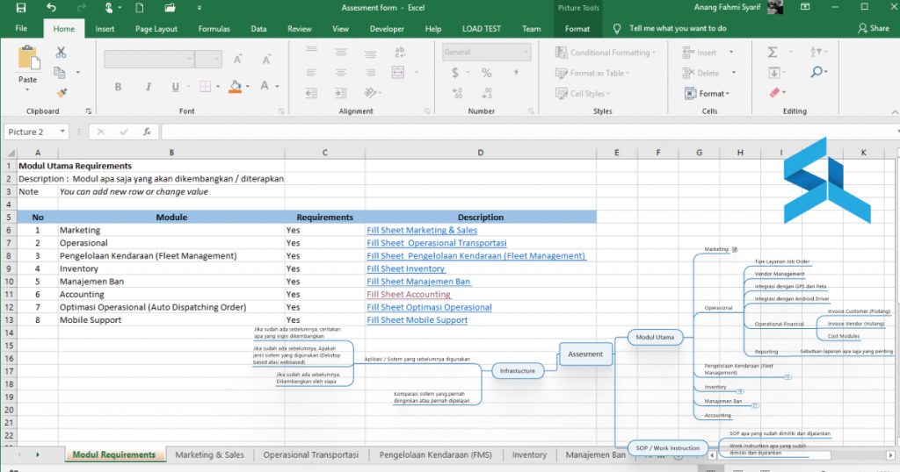Click the Comma Style icon
Screen dimensions: 900x472
point(515,72)
